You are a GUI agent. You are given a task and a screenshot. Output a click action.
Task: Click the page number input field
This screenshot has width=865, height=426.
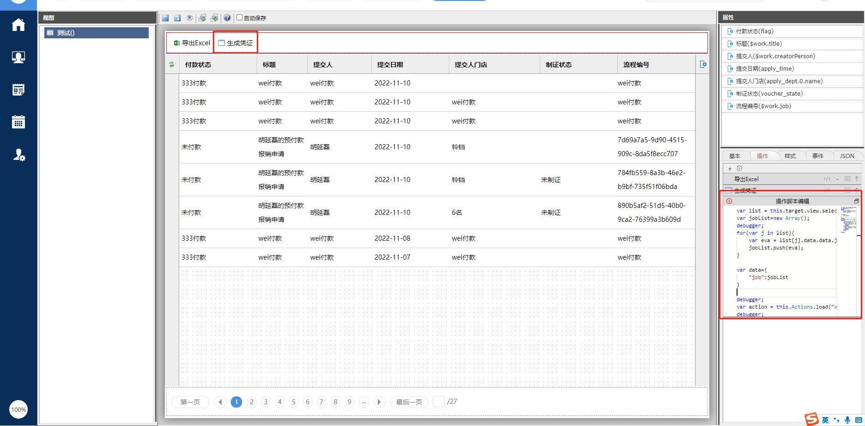click(x=438, y=402)
